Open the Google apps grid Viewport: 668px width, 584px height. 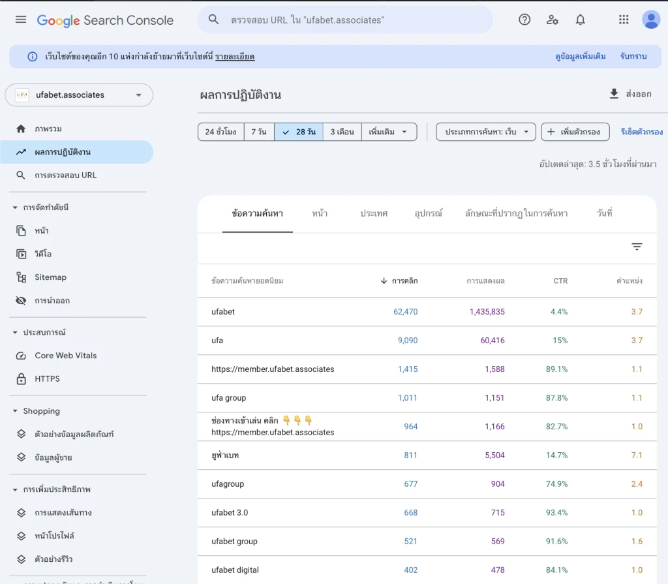[x=623, y=20]
